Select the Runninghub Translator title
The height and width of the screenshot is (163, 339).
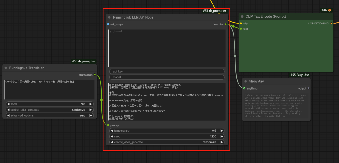pos(26,68)
